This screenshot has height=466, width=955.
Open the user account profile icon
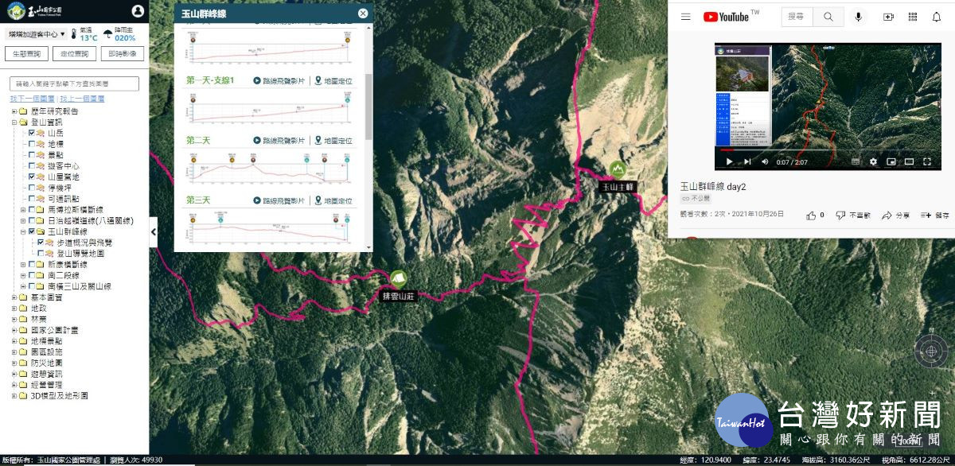138,11
